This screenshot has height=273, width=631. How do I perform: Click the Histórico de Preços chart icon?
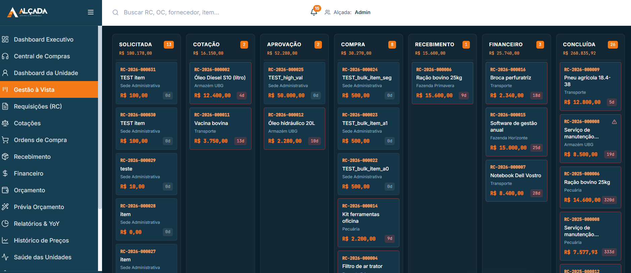click(5, 241)
